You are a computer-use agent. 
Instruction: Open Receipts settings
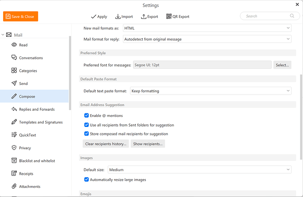34,173
